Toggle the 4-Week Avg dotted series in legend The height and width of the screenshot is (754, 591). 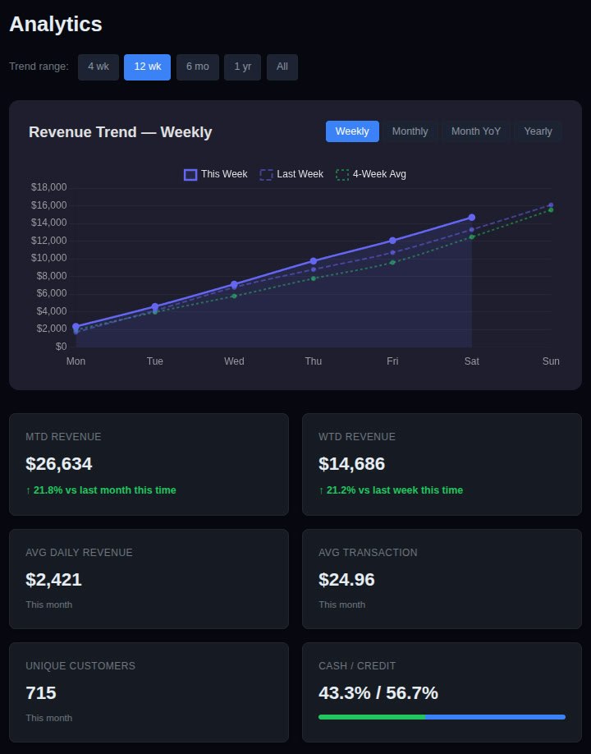(x=370, y=174)
